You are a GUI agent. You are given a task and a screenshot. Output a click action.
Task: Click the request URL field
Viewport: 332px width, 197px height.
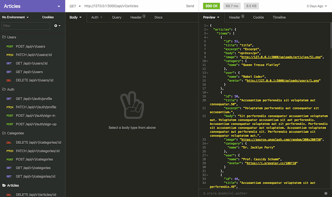[x=132, y=6]
